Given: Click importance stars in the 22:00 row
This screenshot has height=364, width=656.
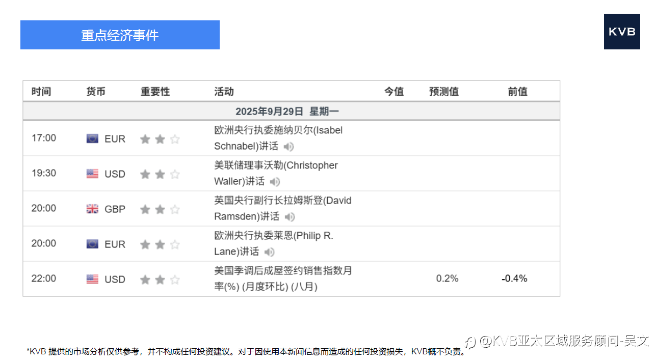Looking at the screenshot, I should tap(160, 279).
